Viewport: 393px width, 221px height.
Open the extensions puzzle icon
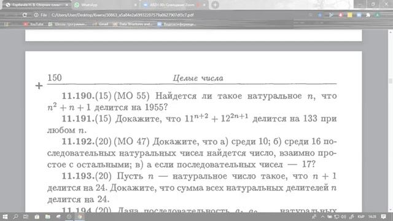click(x=368, y=15)
